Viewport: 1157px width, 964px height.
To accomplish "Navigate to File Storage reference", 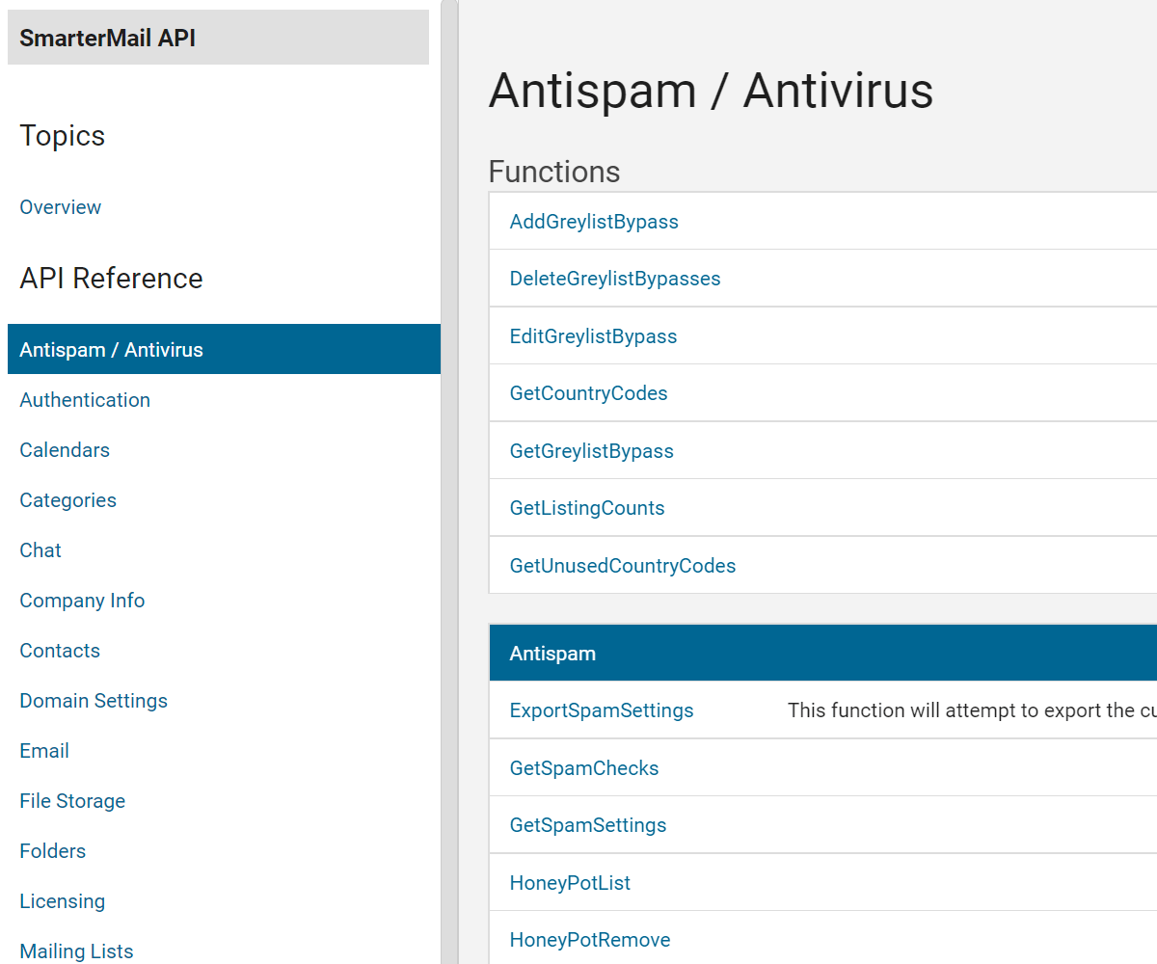I will click(72, 801).
